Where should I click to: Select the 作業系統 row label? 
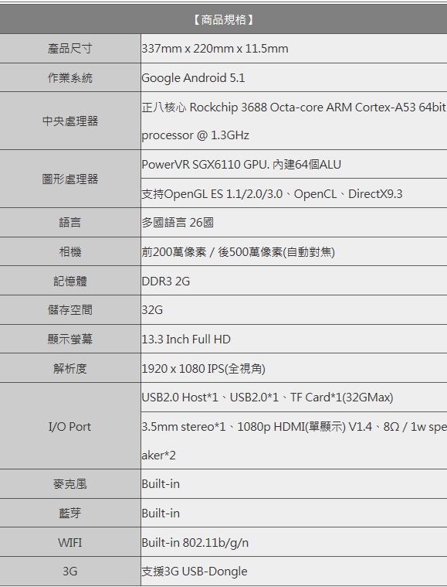pos(70,78)
